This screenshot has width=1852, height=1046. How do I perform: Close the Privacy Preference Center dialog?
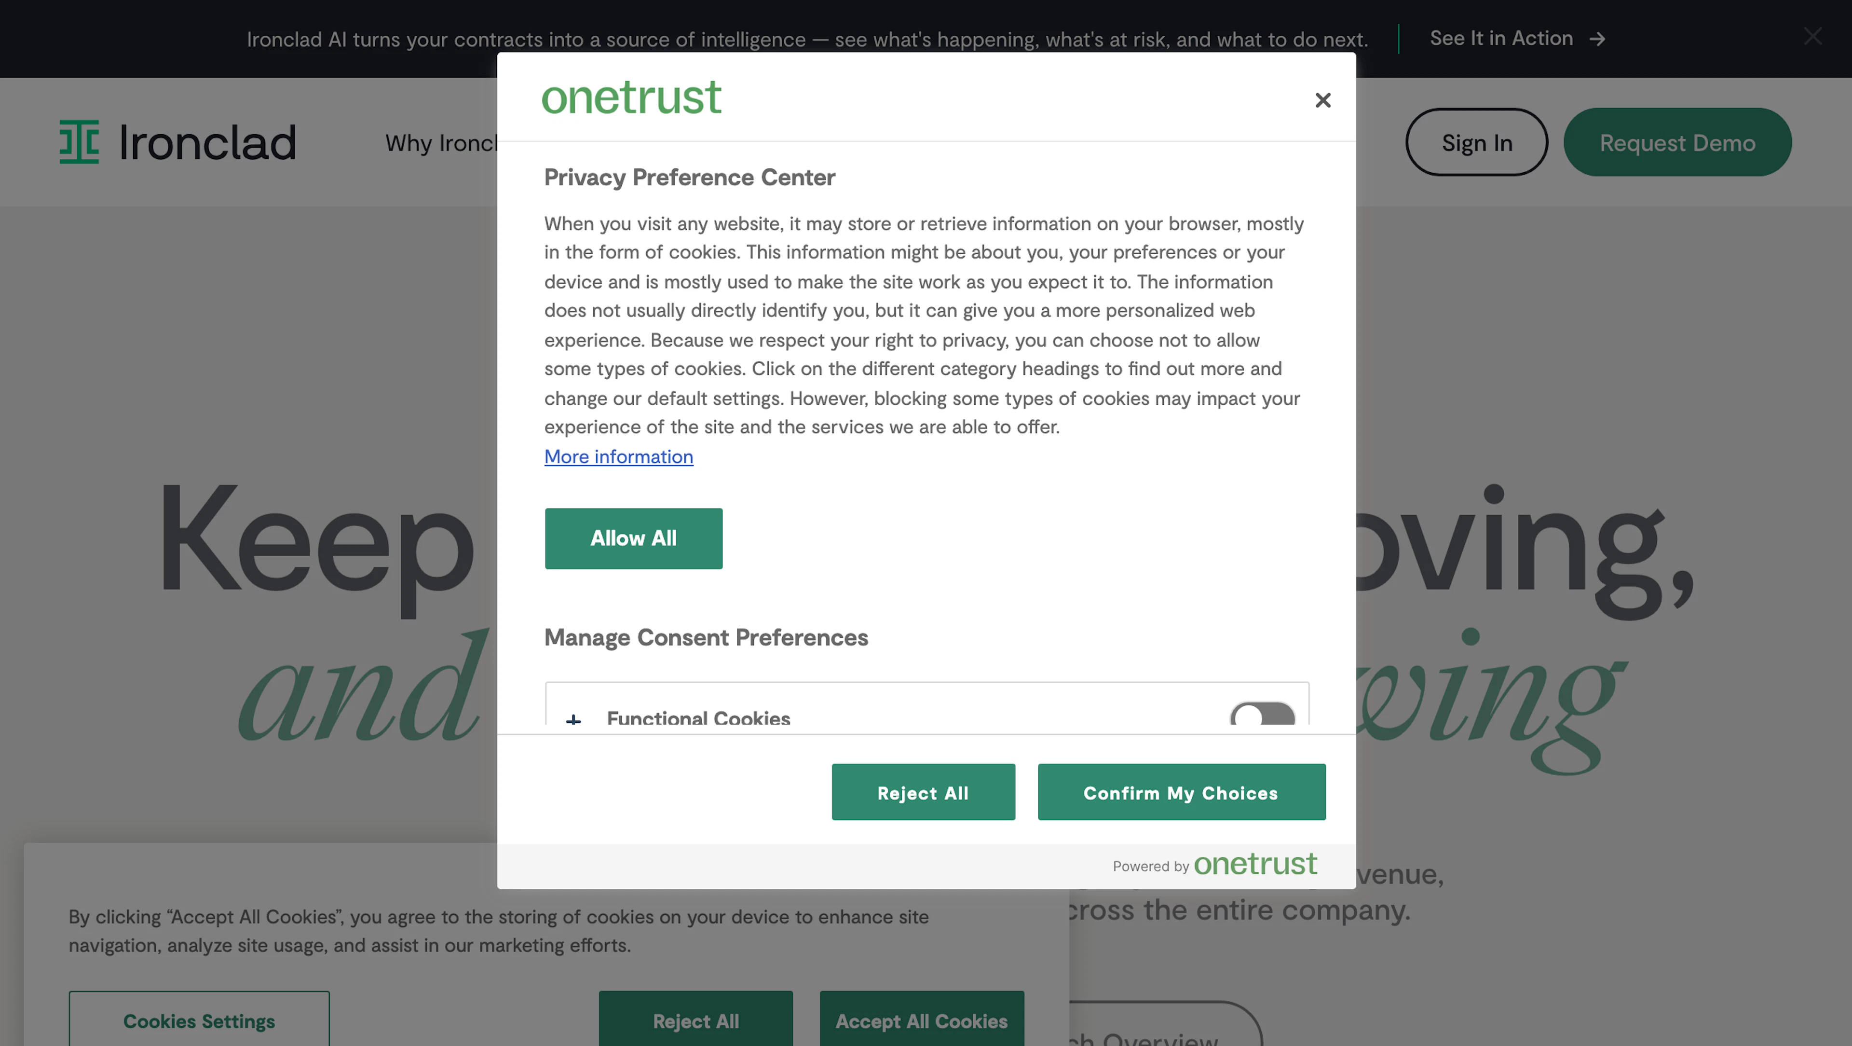(1323, 100)
